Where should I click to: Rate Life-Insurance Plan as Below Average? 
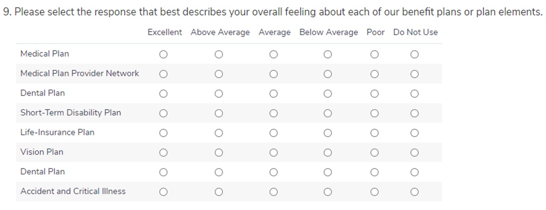coord(328,133)
